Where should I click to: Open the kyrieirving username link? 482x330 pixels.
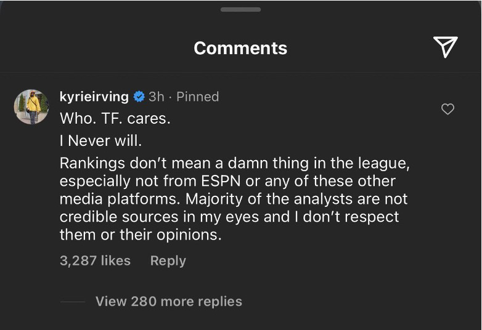pyautogui.click(x=94, y=97)
